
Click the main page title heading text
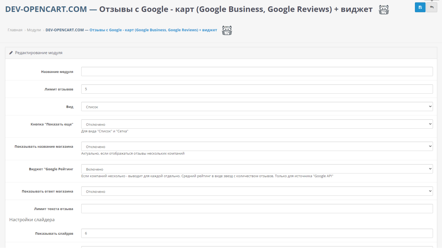point(189,9)
